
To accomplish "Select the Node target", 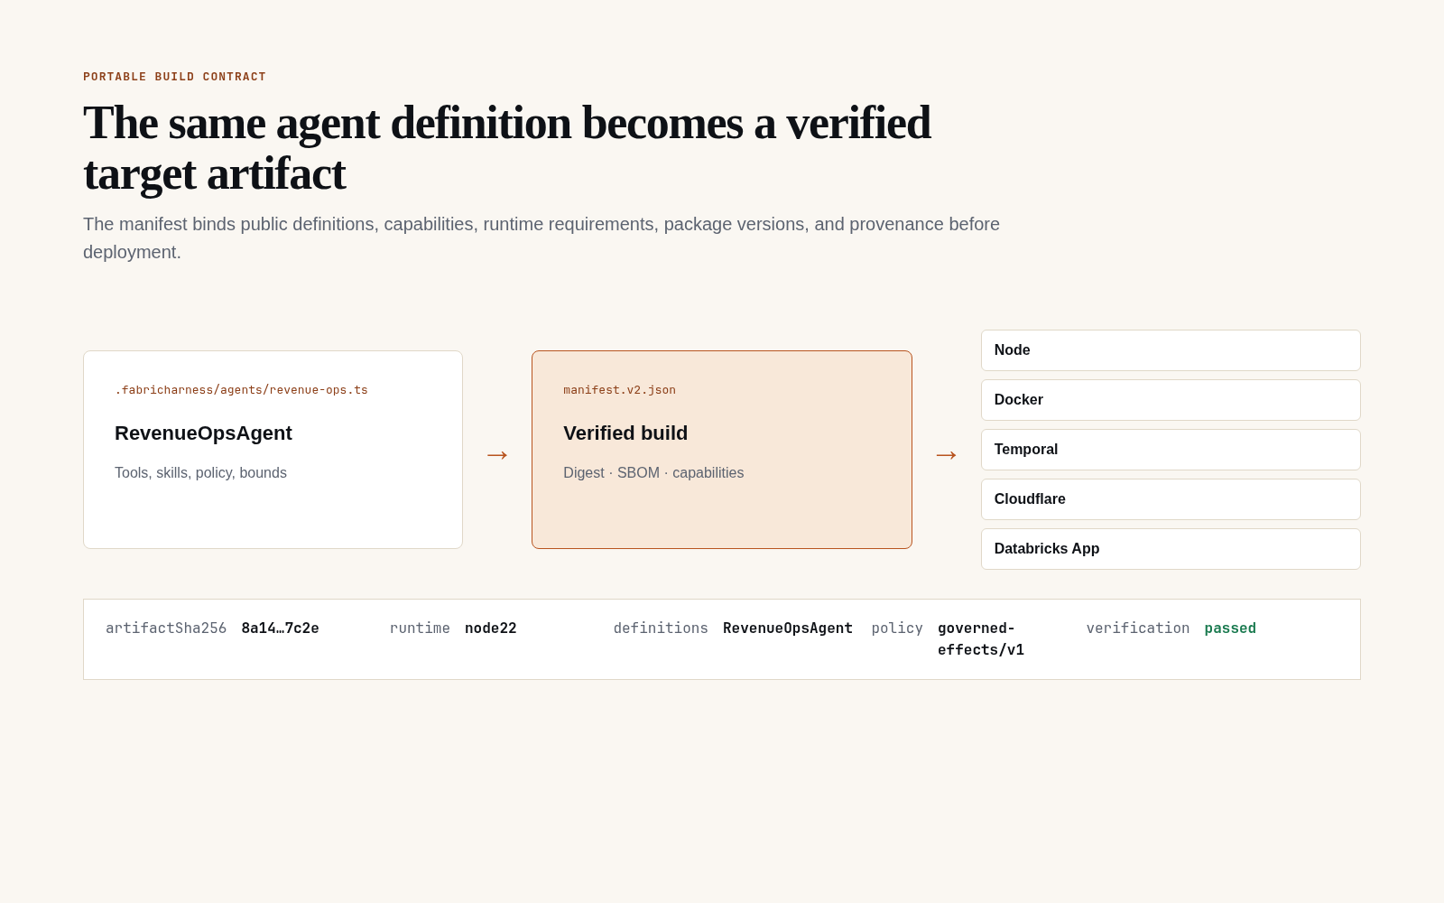I will click(1171, 350).
